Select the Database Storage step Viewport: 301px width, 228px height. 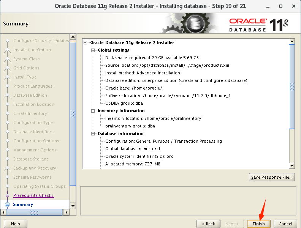31,159
